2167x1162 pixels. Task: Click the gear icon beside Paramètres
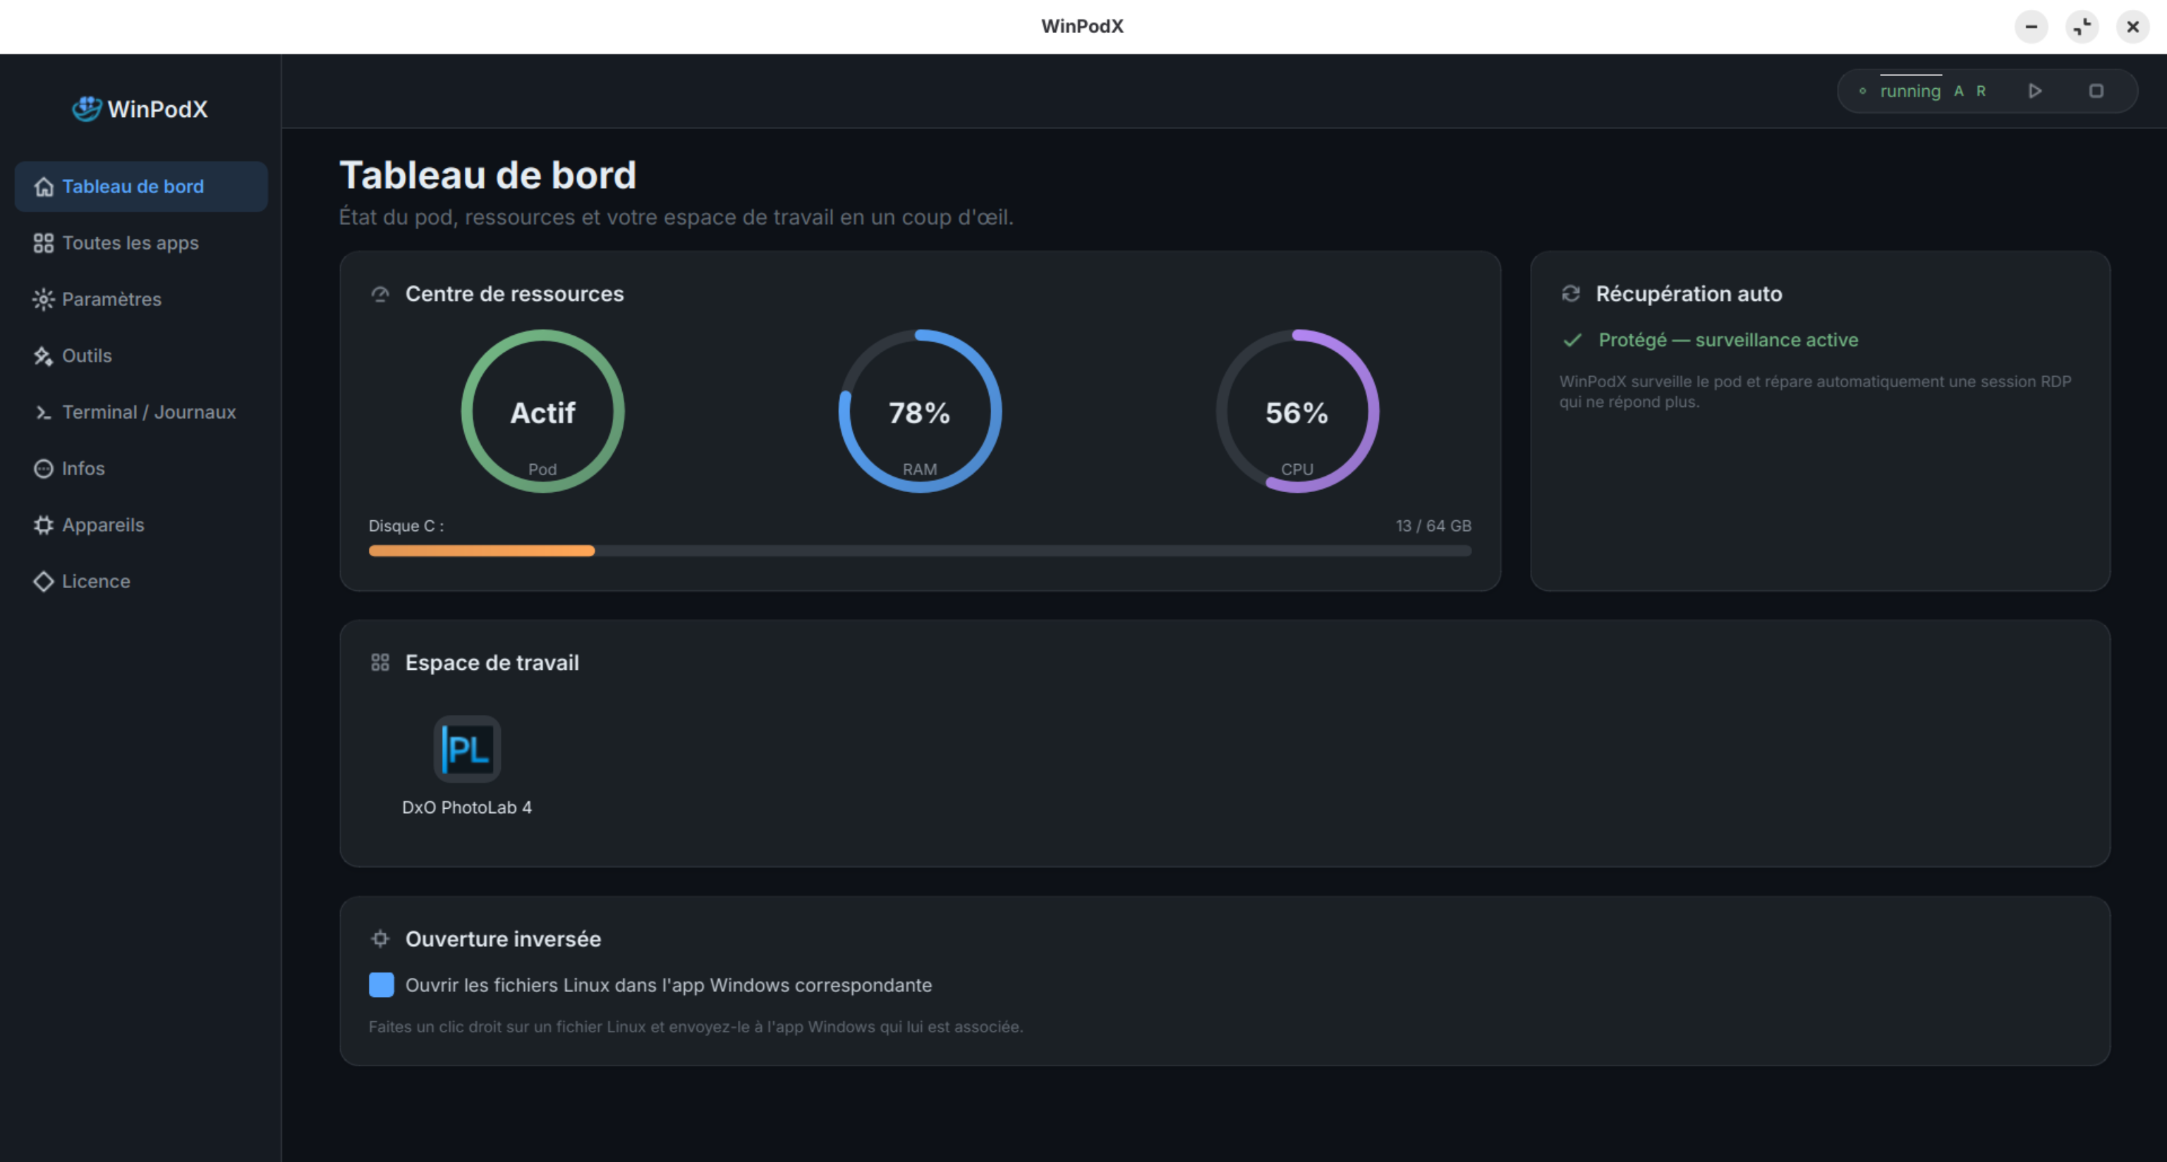(44, 300)
